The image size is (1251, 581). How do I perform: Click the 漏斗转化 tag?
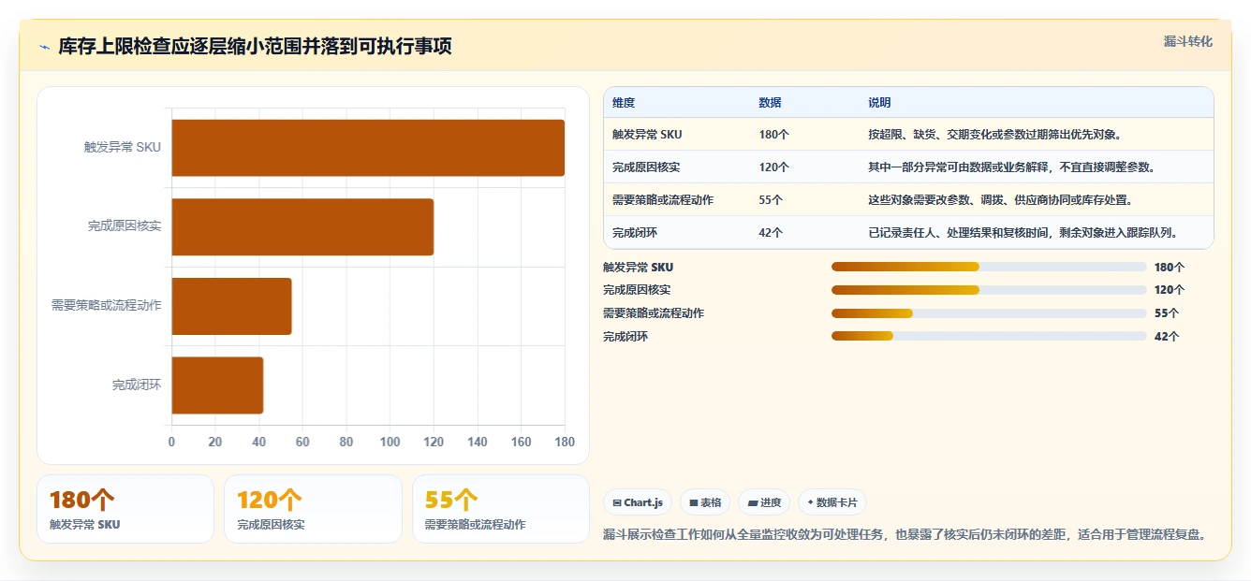[1187, 41]
